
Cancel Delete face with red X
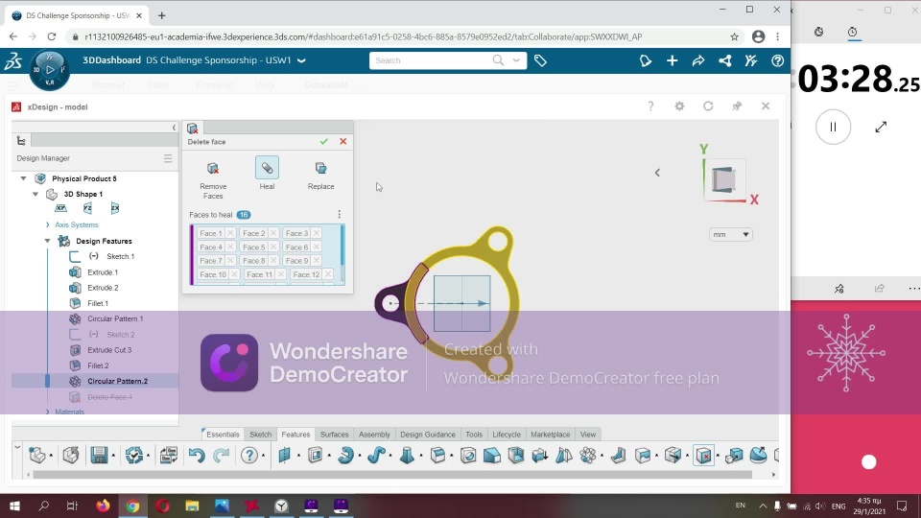click(x=343, y=142)
